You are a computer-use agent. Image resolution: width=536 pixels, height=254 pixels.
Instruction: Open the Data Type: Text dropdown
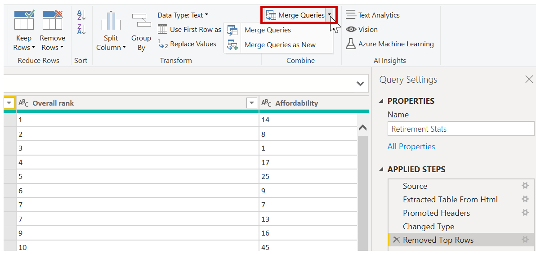coord(183,15)
